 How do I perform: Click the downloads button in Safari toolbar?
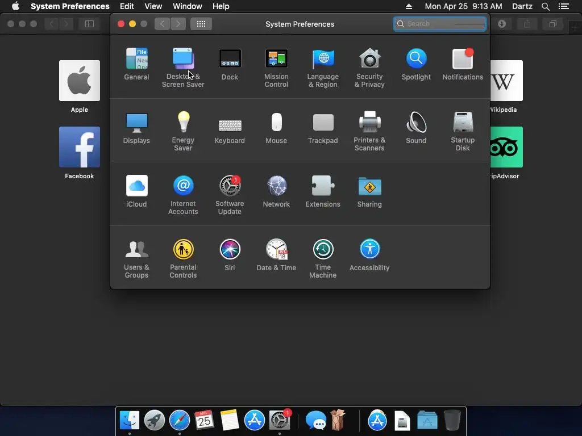tap(502, 24)
